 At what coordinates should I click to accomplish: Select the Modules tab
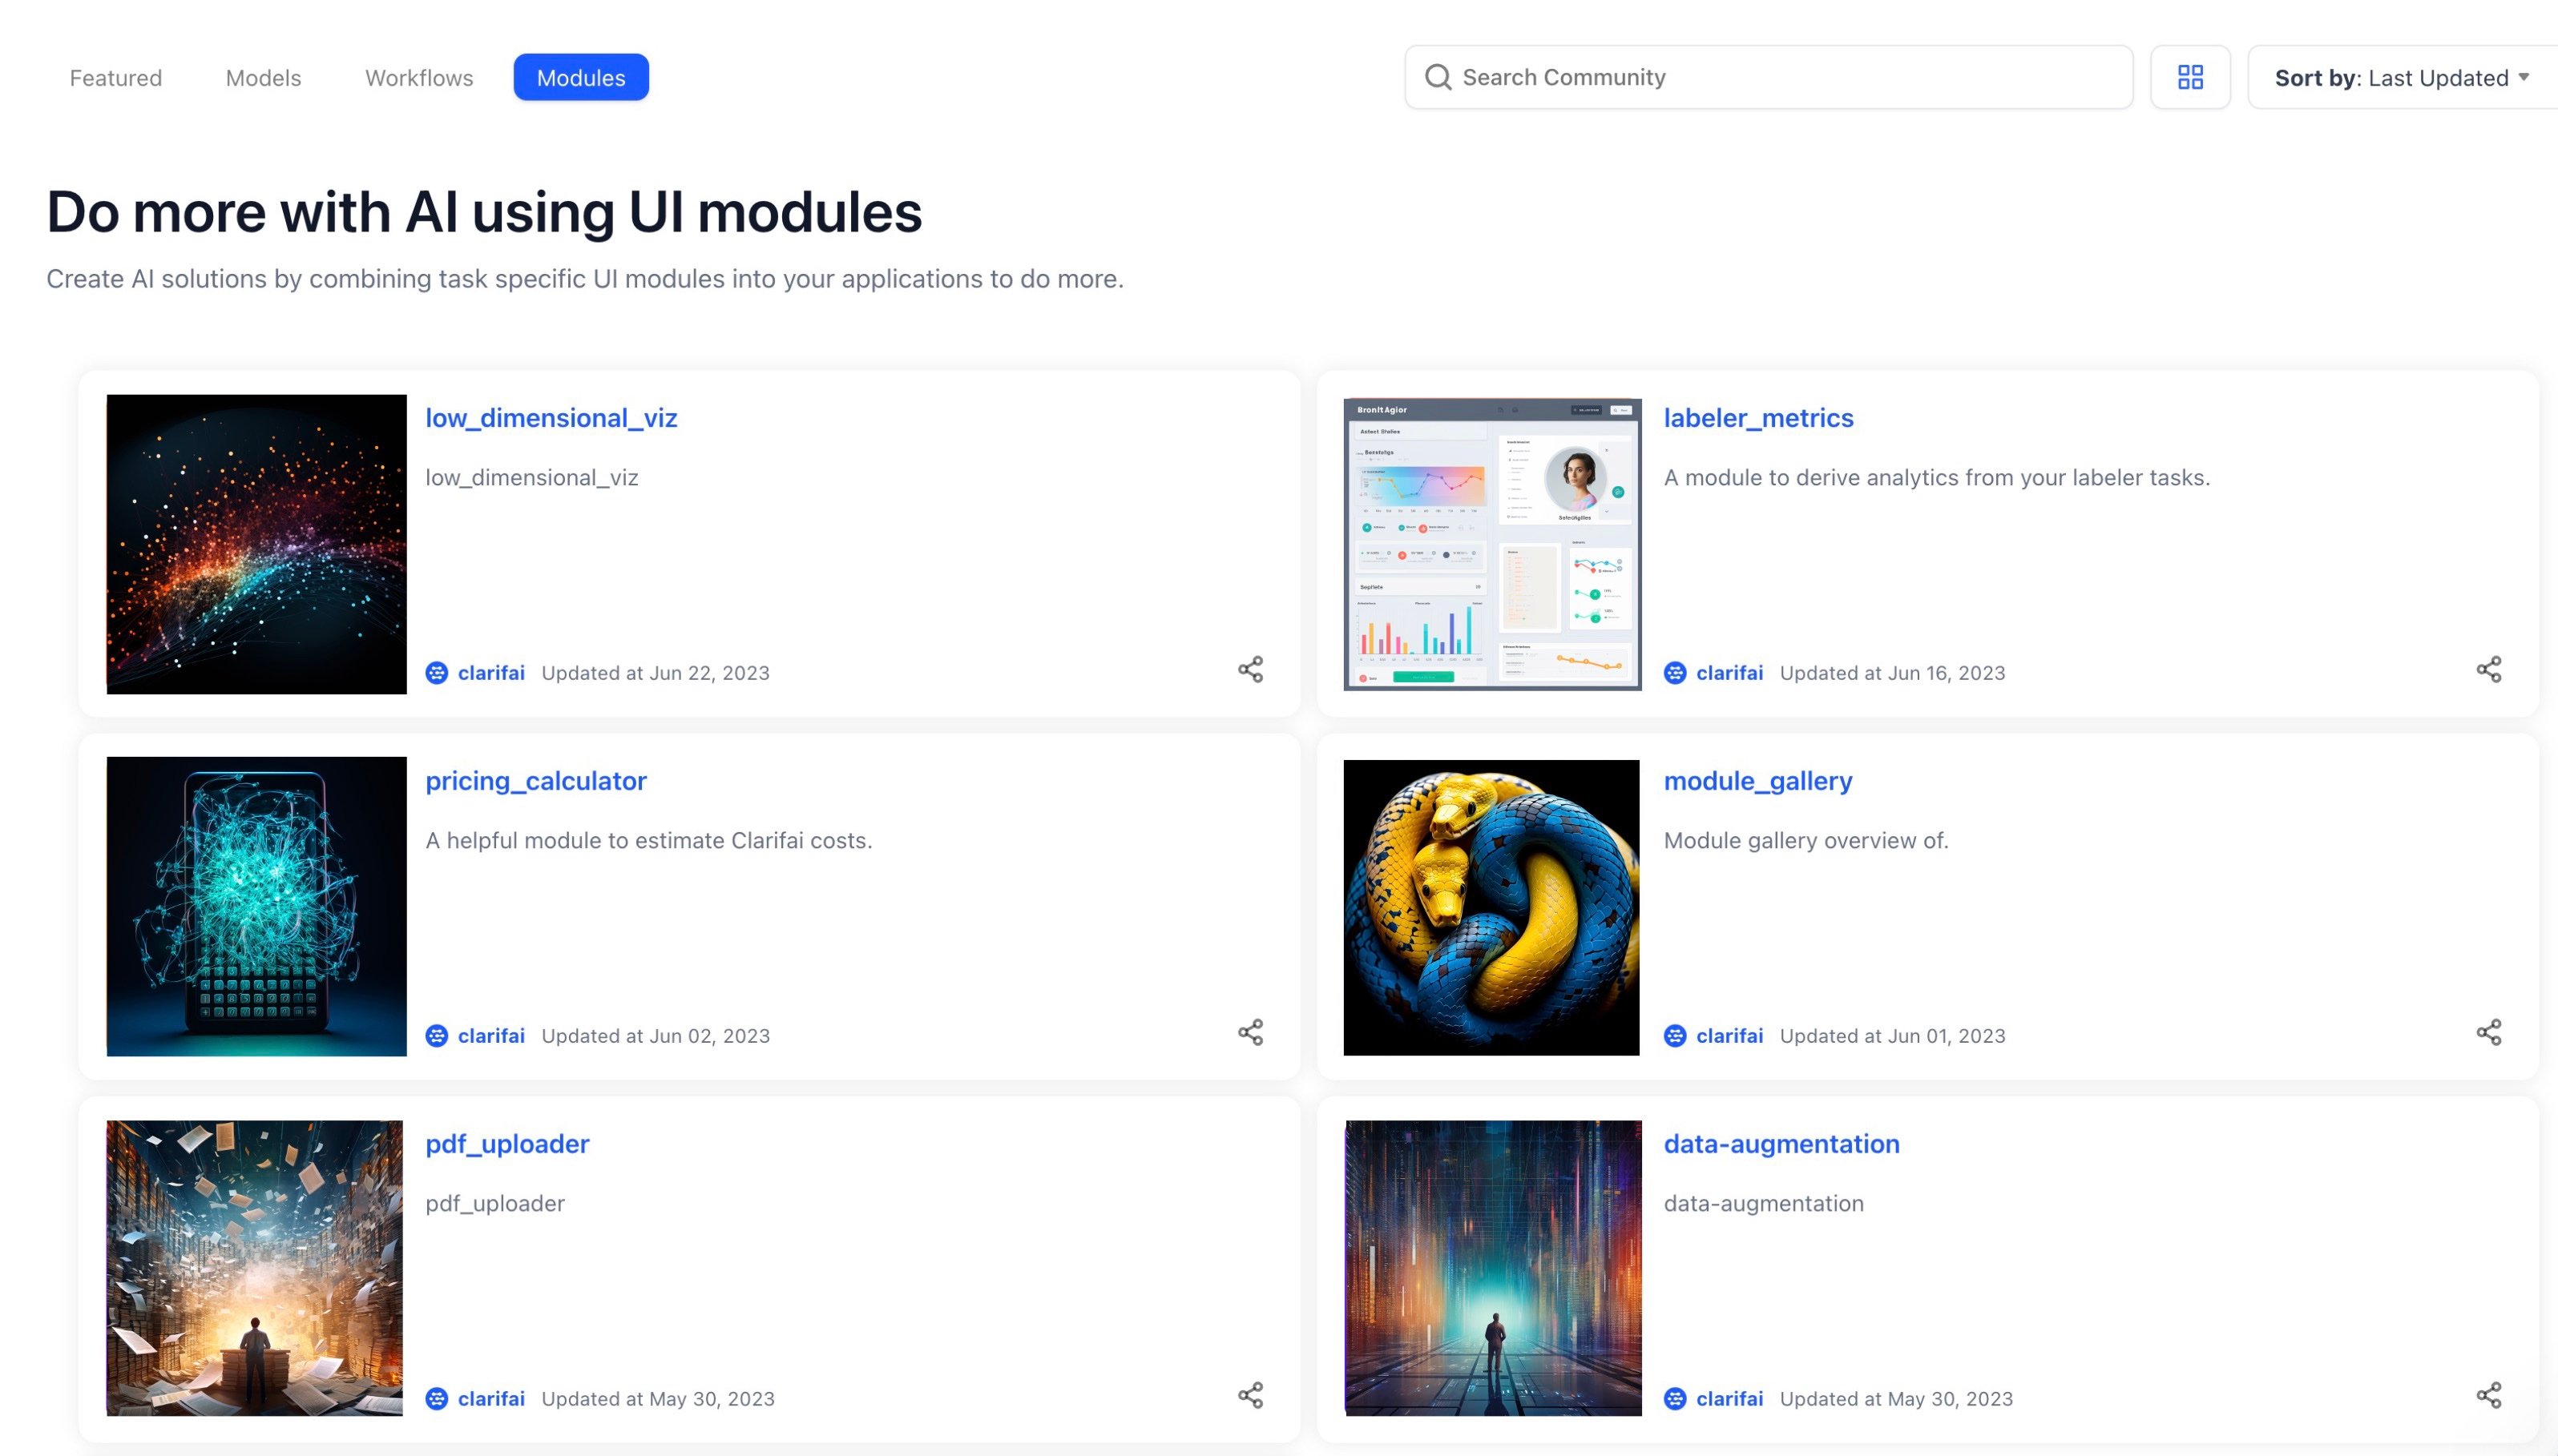[580, 78]
